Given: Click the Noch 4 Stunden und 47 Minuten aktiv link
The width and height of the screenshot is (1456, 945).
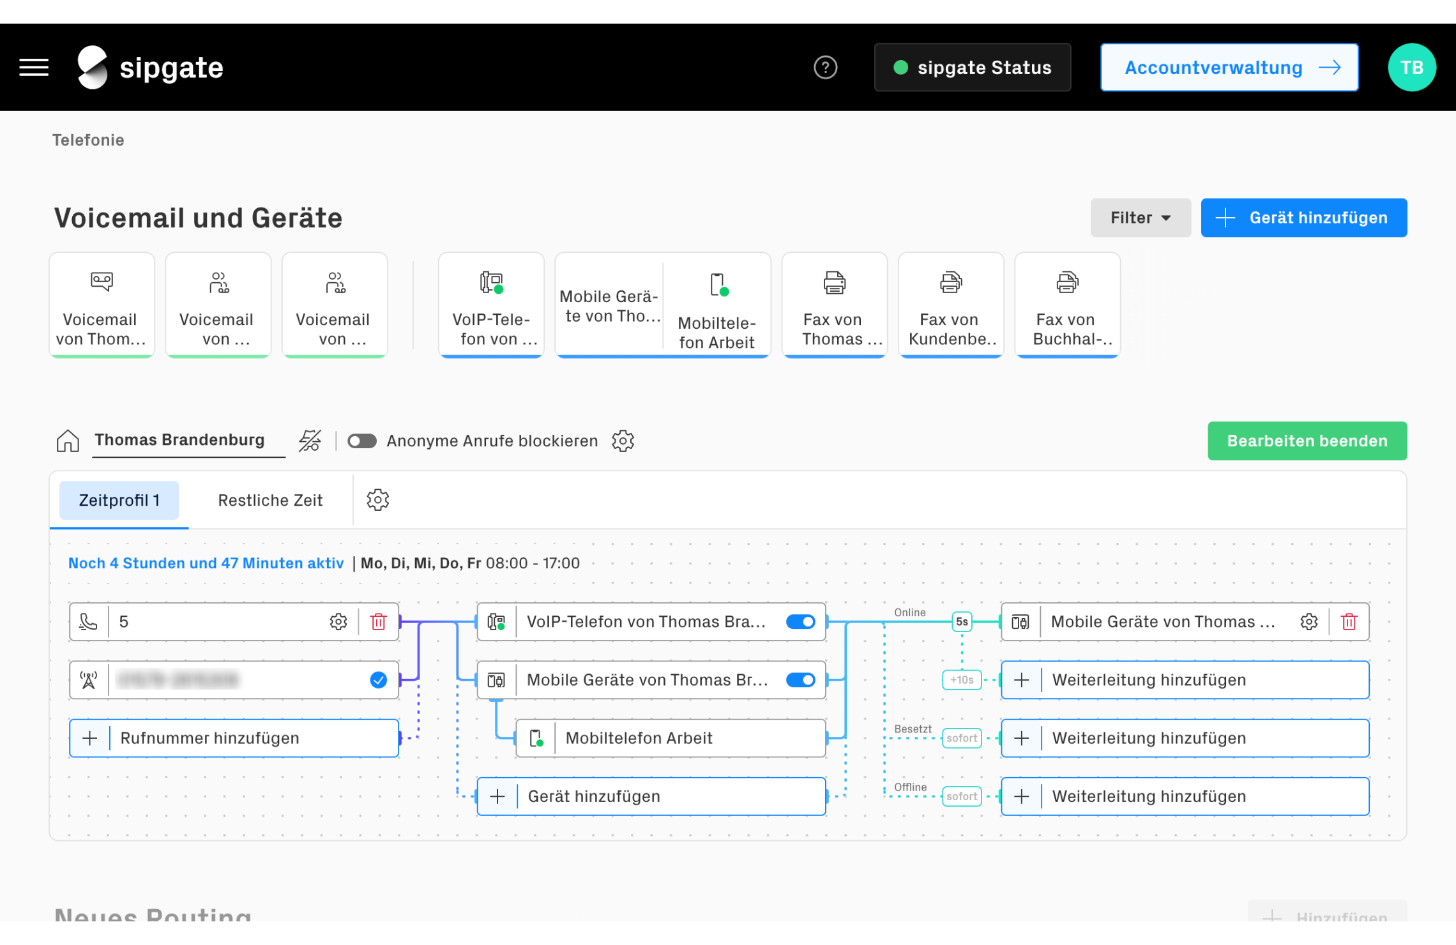Looking at the screenshot, I should pos(206,563).
